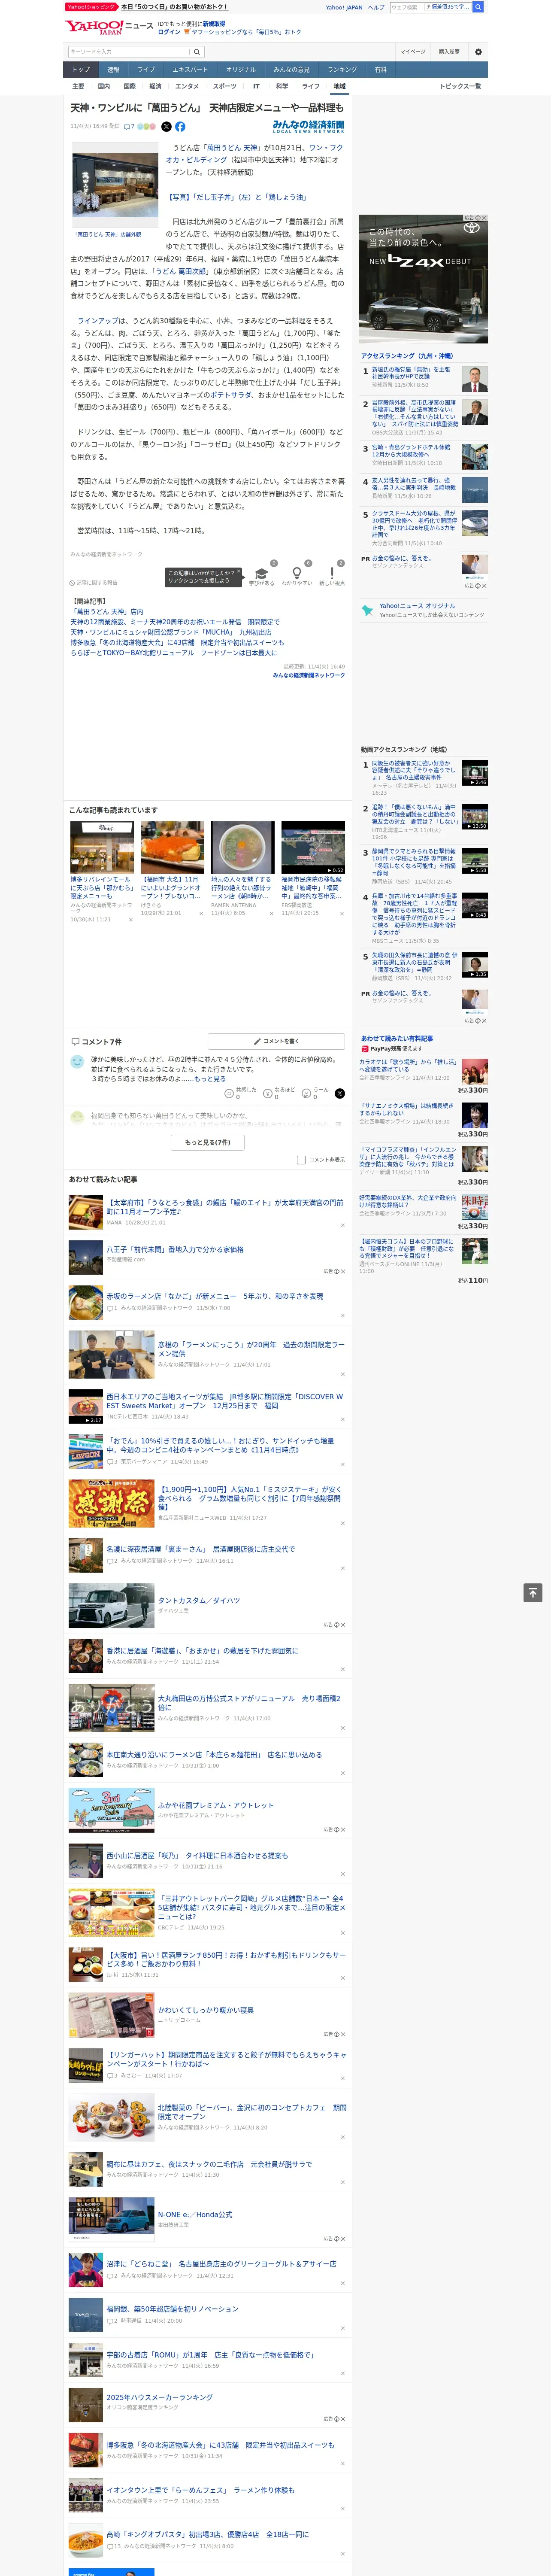Open 福岡郷、築50年超店舗 article

point(172,2309)
